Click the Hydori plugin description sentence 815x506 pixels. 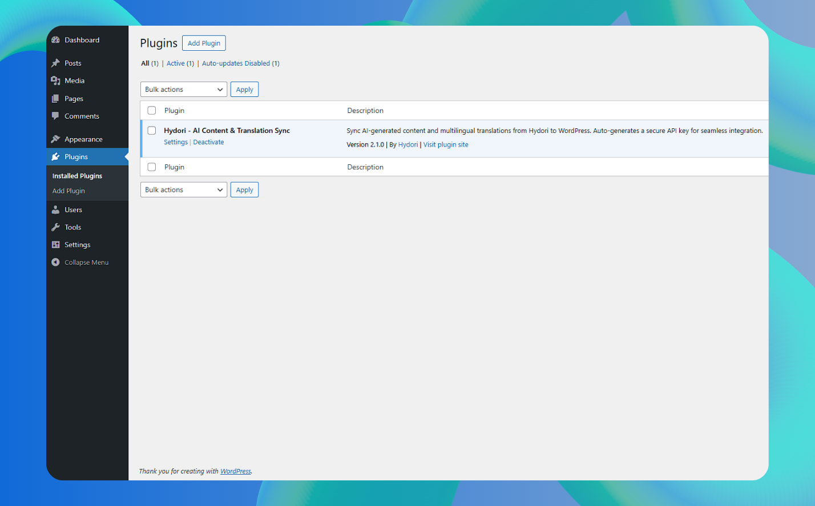click(x=555, y=131)
